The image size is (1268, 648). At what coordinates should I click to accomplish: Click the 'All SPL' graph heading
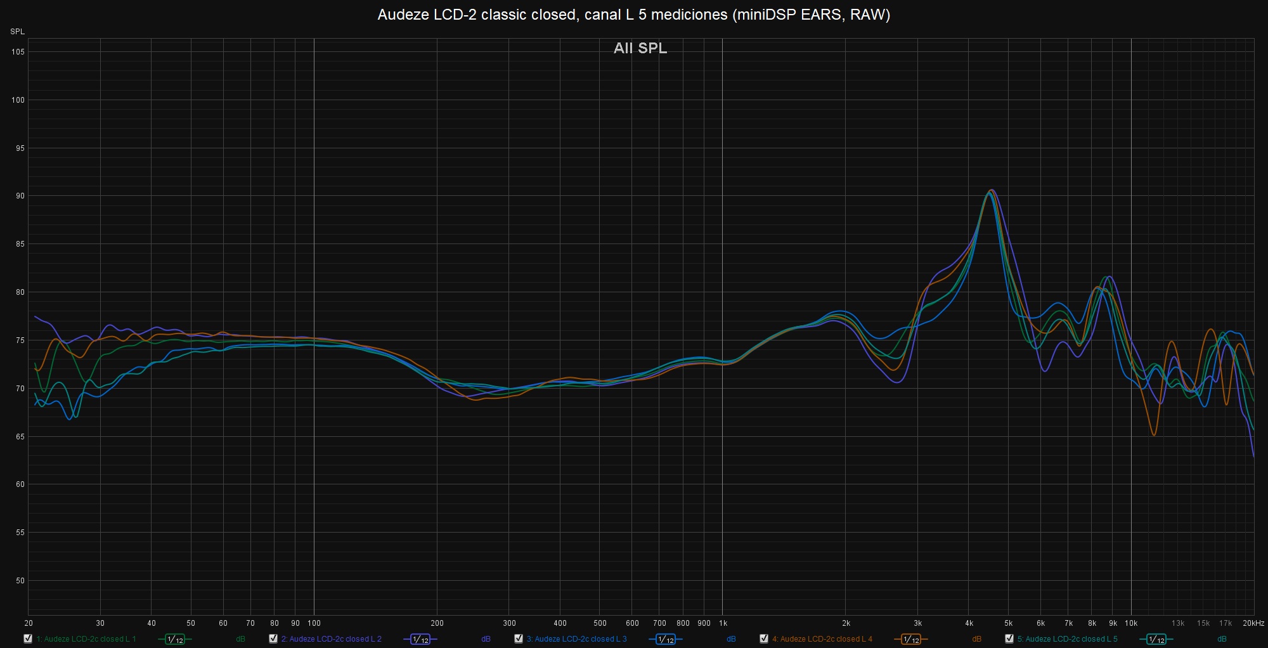(x=640, y=48)
